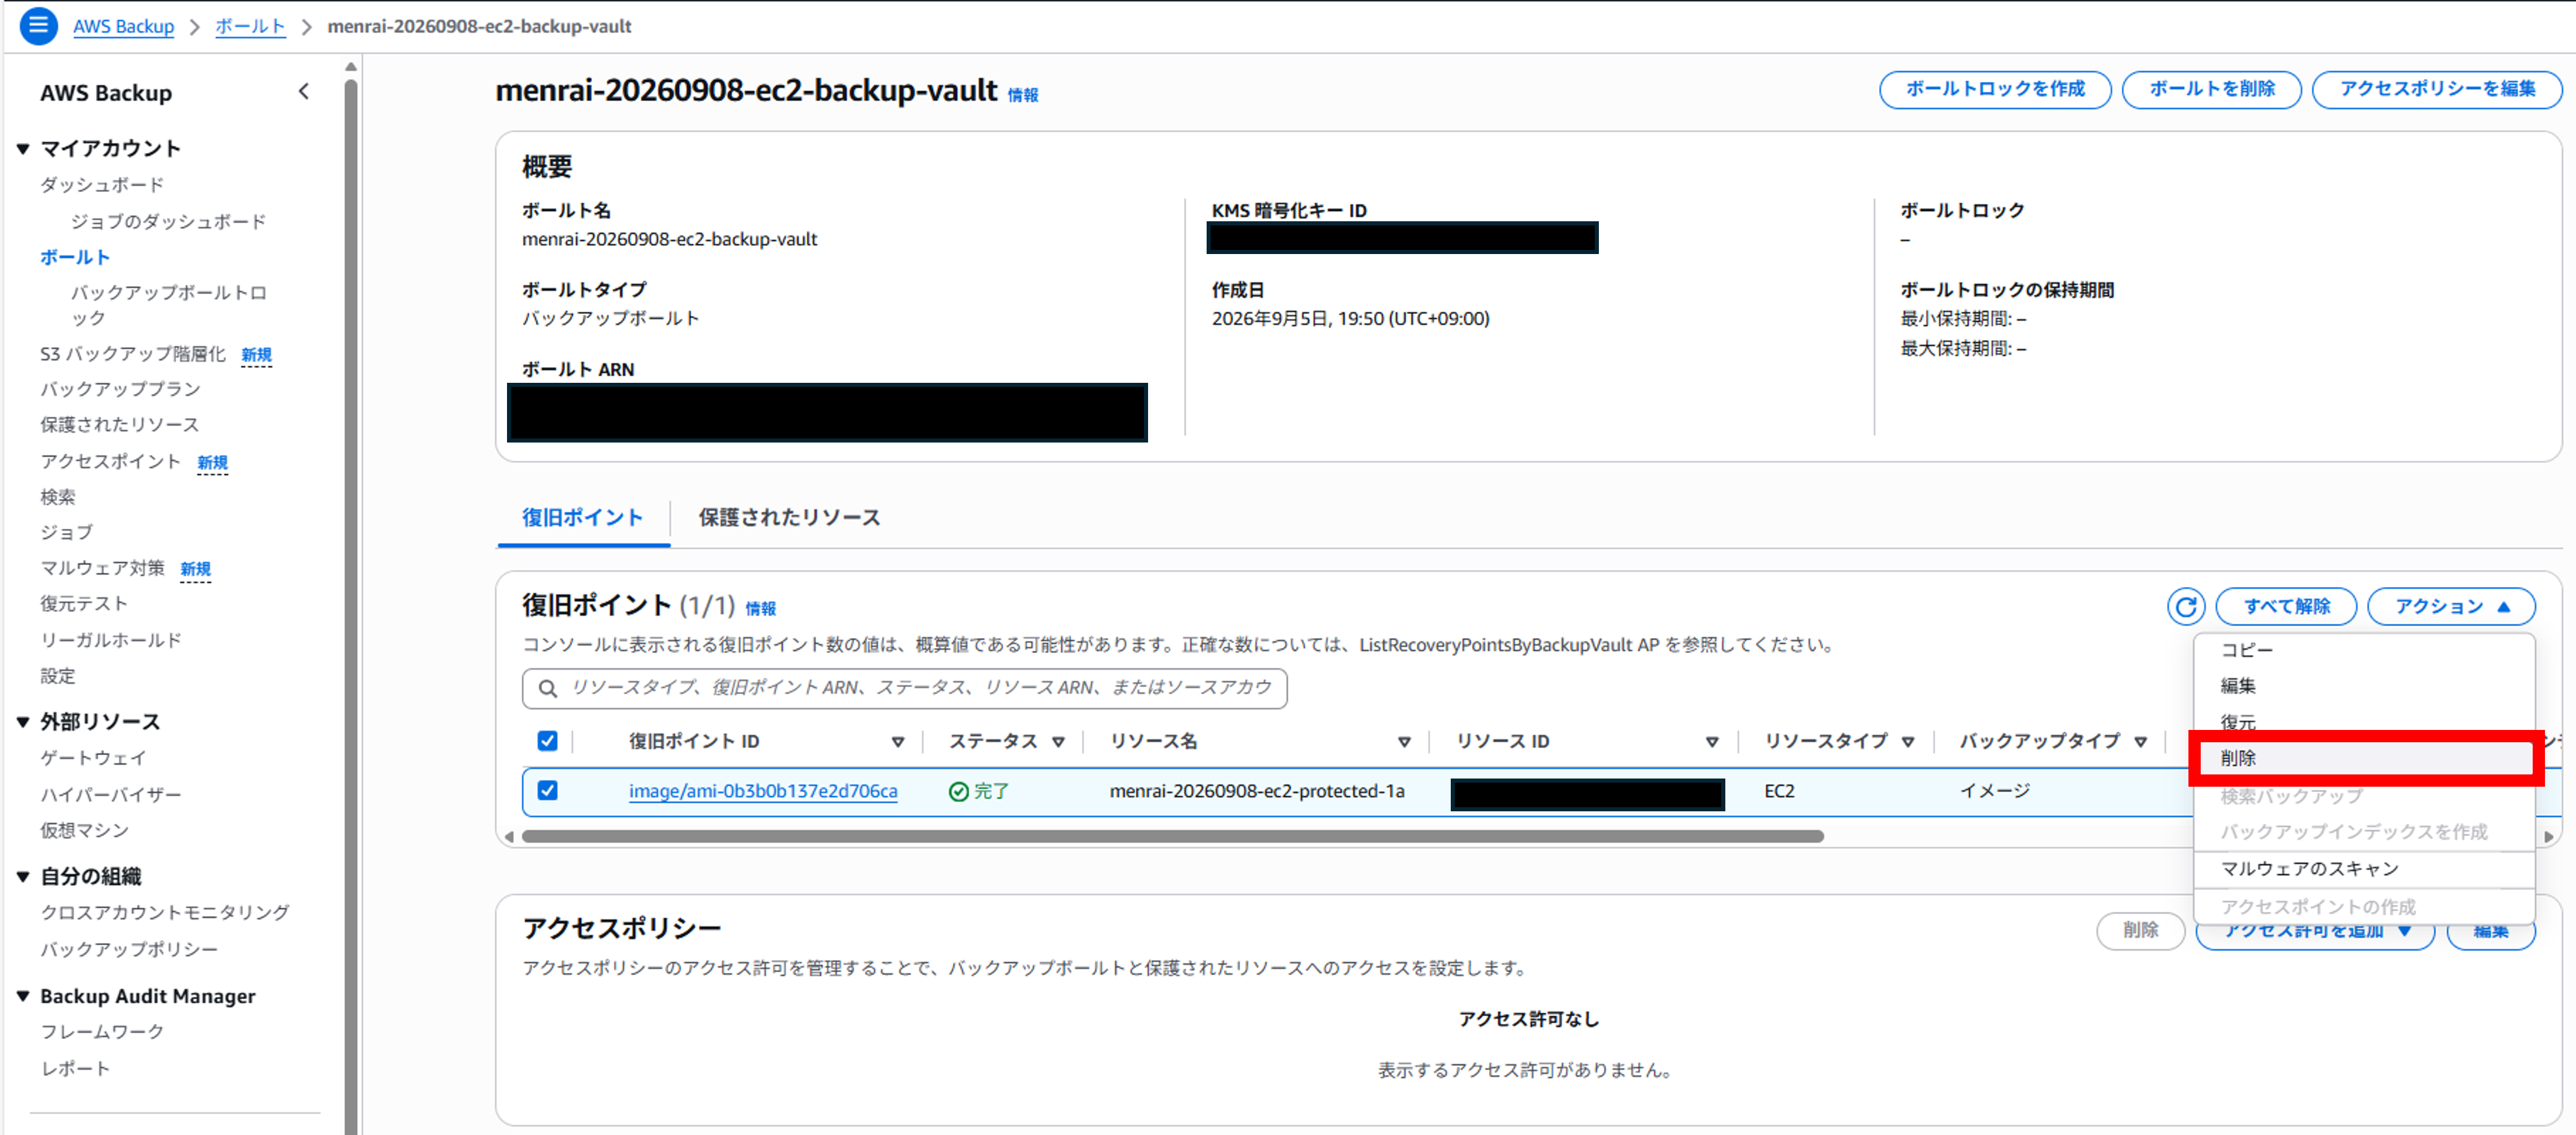Click the ボールトロックを作成 button
This screenshot has width=2576, height=1135.
pos(1995,89)
